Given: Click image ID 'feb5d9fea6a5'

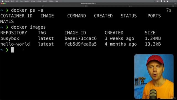Looking at the screenshot, I should click(x=80, y=44).
